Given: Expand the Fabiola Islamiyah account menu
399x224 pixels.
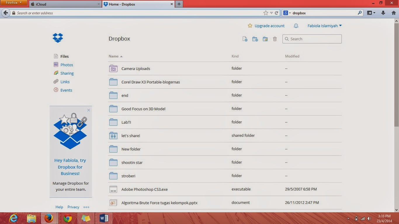Looking at the screenshot, I should 325,26.
